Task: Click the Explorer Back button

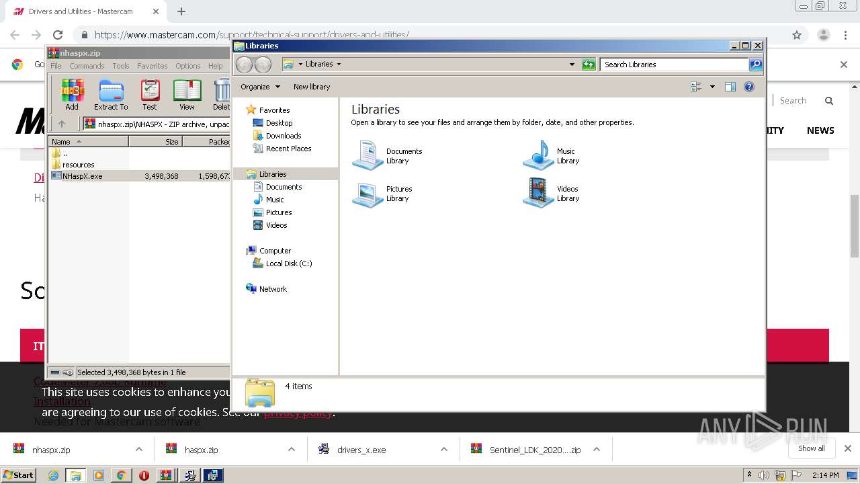Action: 244,65
